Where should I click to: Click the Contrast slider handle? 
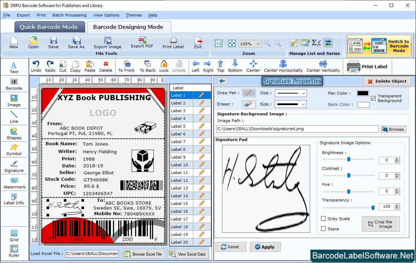(x=349, y=175)
